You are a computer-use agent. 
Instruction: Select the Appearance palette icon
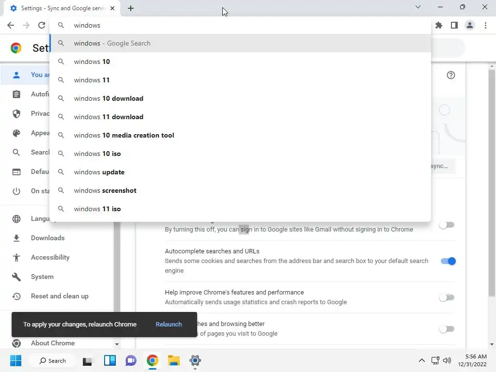[x=16, y=133]
